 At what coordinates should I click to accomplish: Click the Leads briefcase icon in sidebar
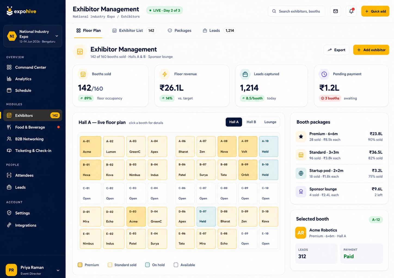[9, 187]
